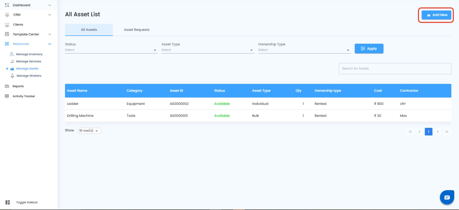Viewport: 459px width, 210px height.
Task: Open the chat support bubble
Action: pos(447,197)
